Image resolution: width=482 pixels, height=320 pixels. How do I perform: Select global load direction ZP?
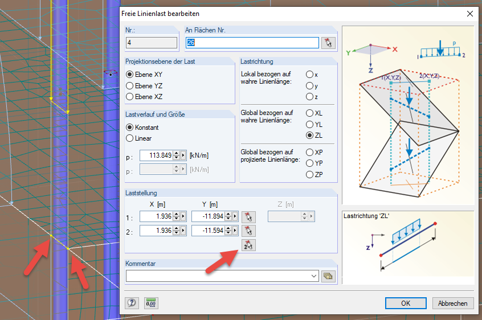(314, 174)
